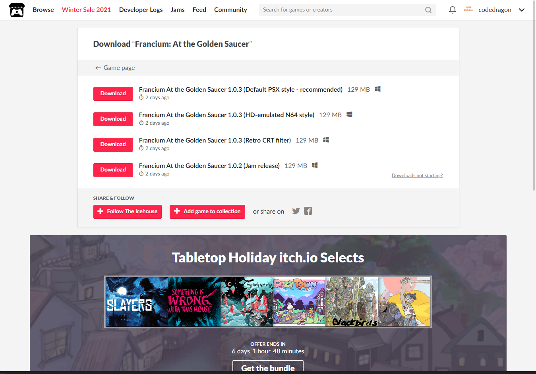
Task: Go to Developer Logs
Action: [x=141, y=10]
